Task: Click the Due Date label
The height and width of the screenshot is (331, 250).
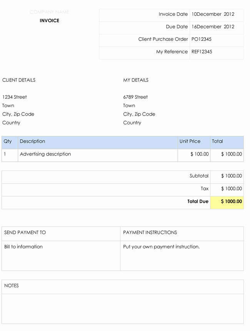Action: [x=177, y=26]
